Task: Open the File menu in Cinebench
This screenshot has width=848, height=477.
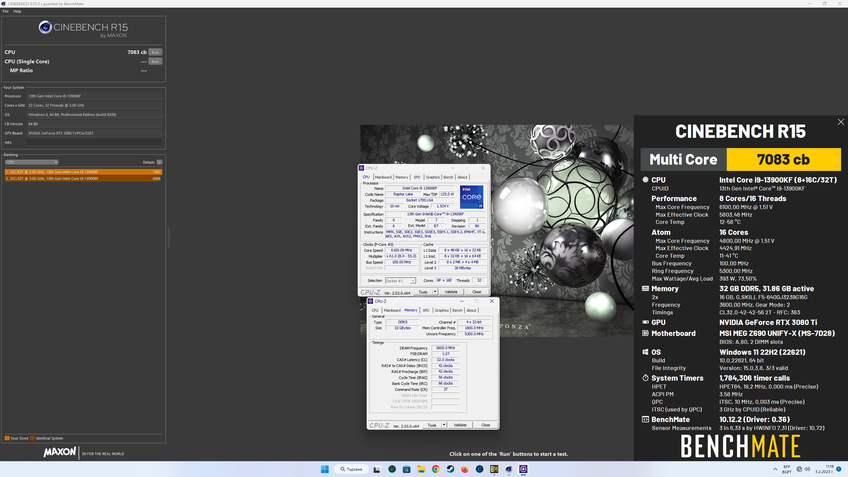Action: click(x=6, y=11)
